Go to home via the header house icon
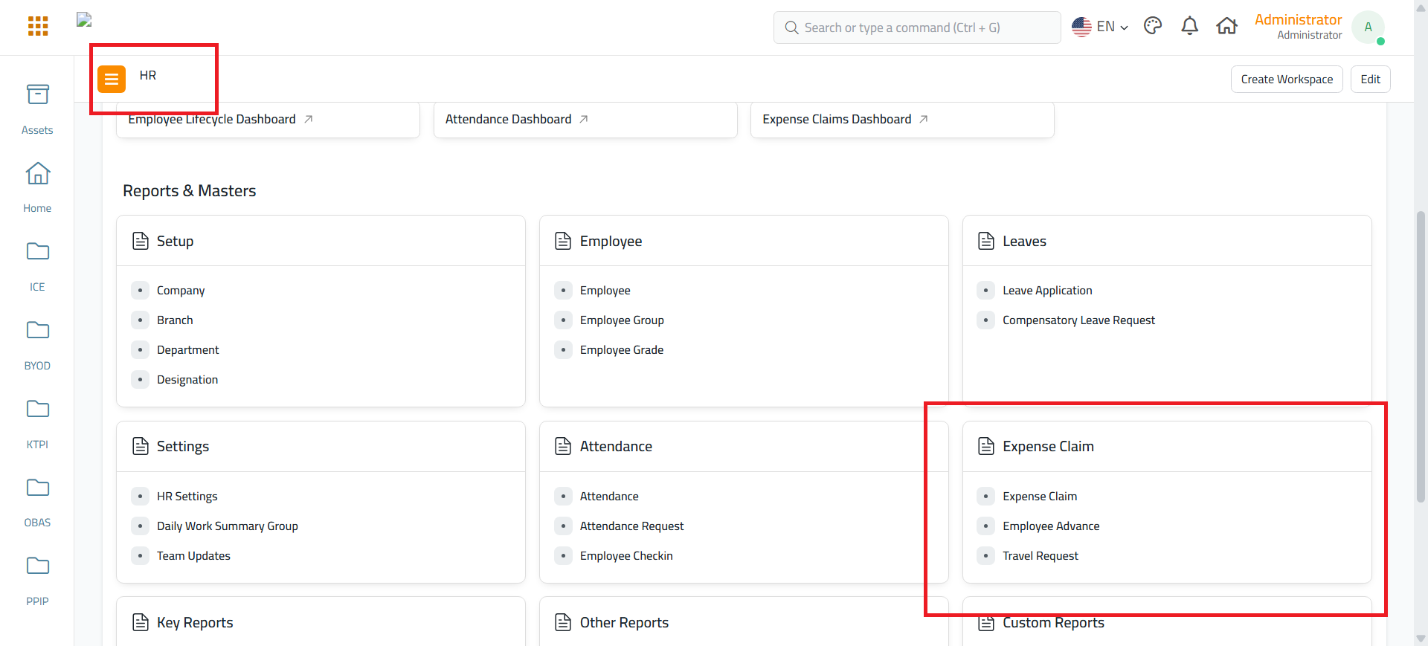 click(1226, 26)
